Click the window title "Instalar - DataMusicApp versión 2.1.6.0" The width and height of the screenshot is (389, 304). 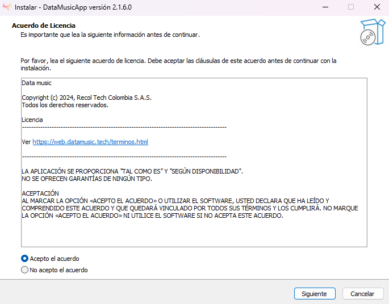point(73,7)
